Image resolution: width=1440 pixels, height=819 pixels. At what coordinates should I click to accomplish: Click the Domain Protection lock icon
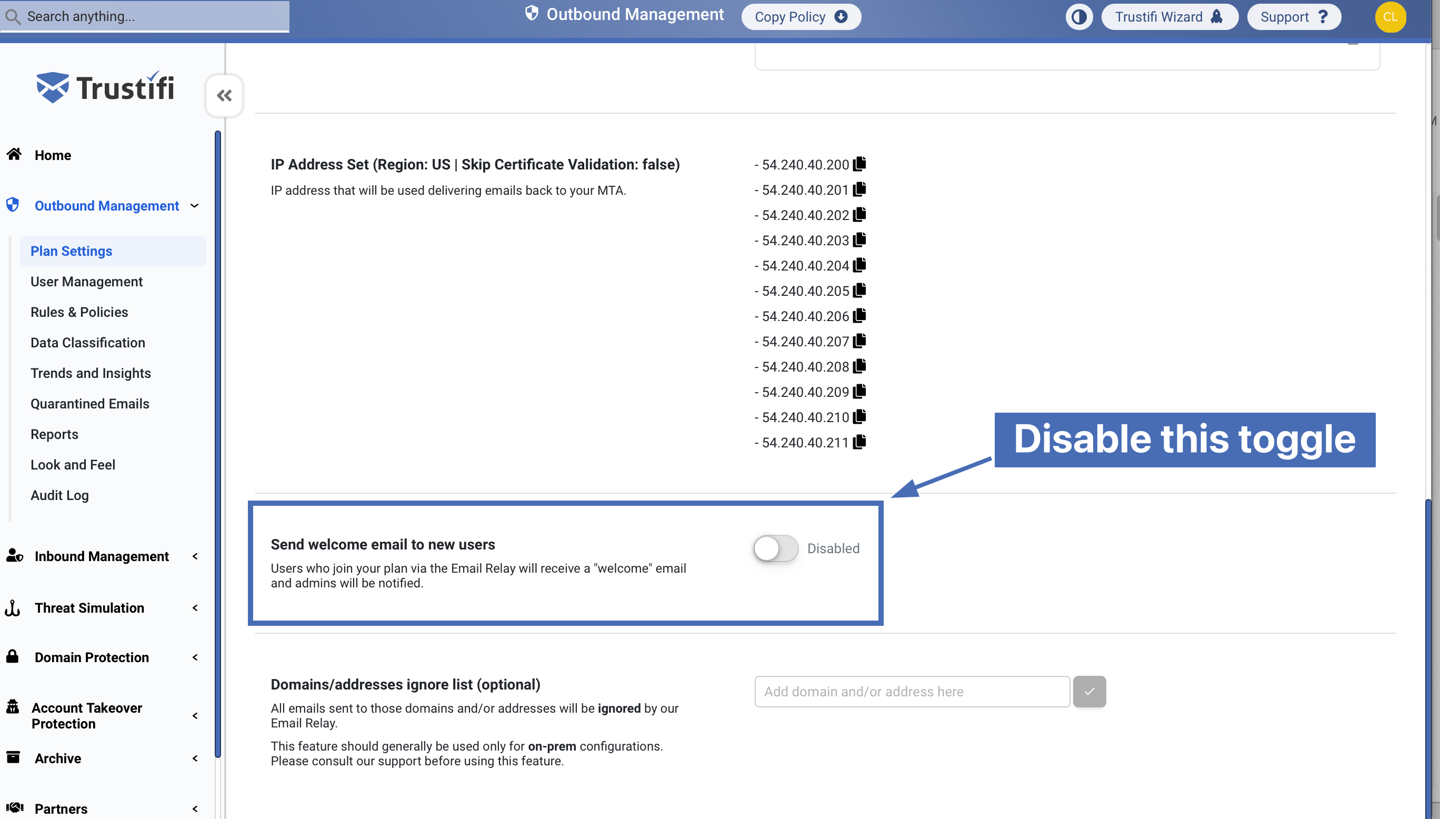coord(13,656)
